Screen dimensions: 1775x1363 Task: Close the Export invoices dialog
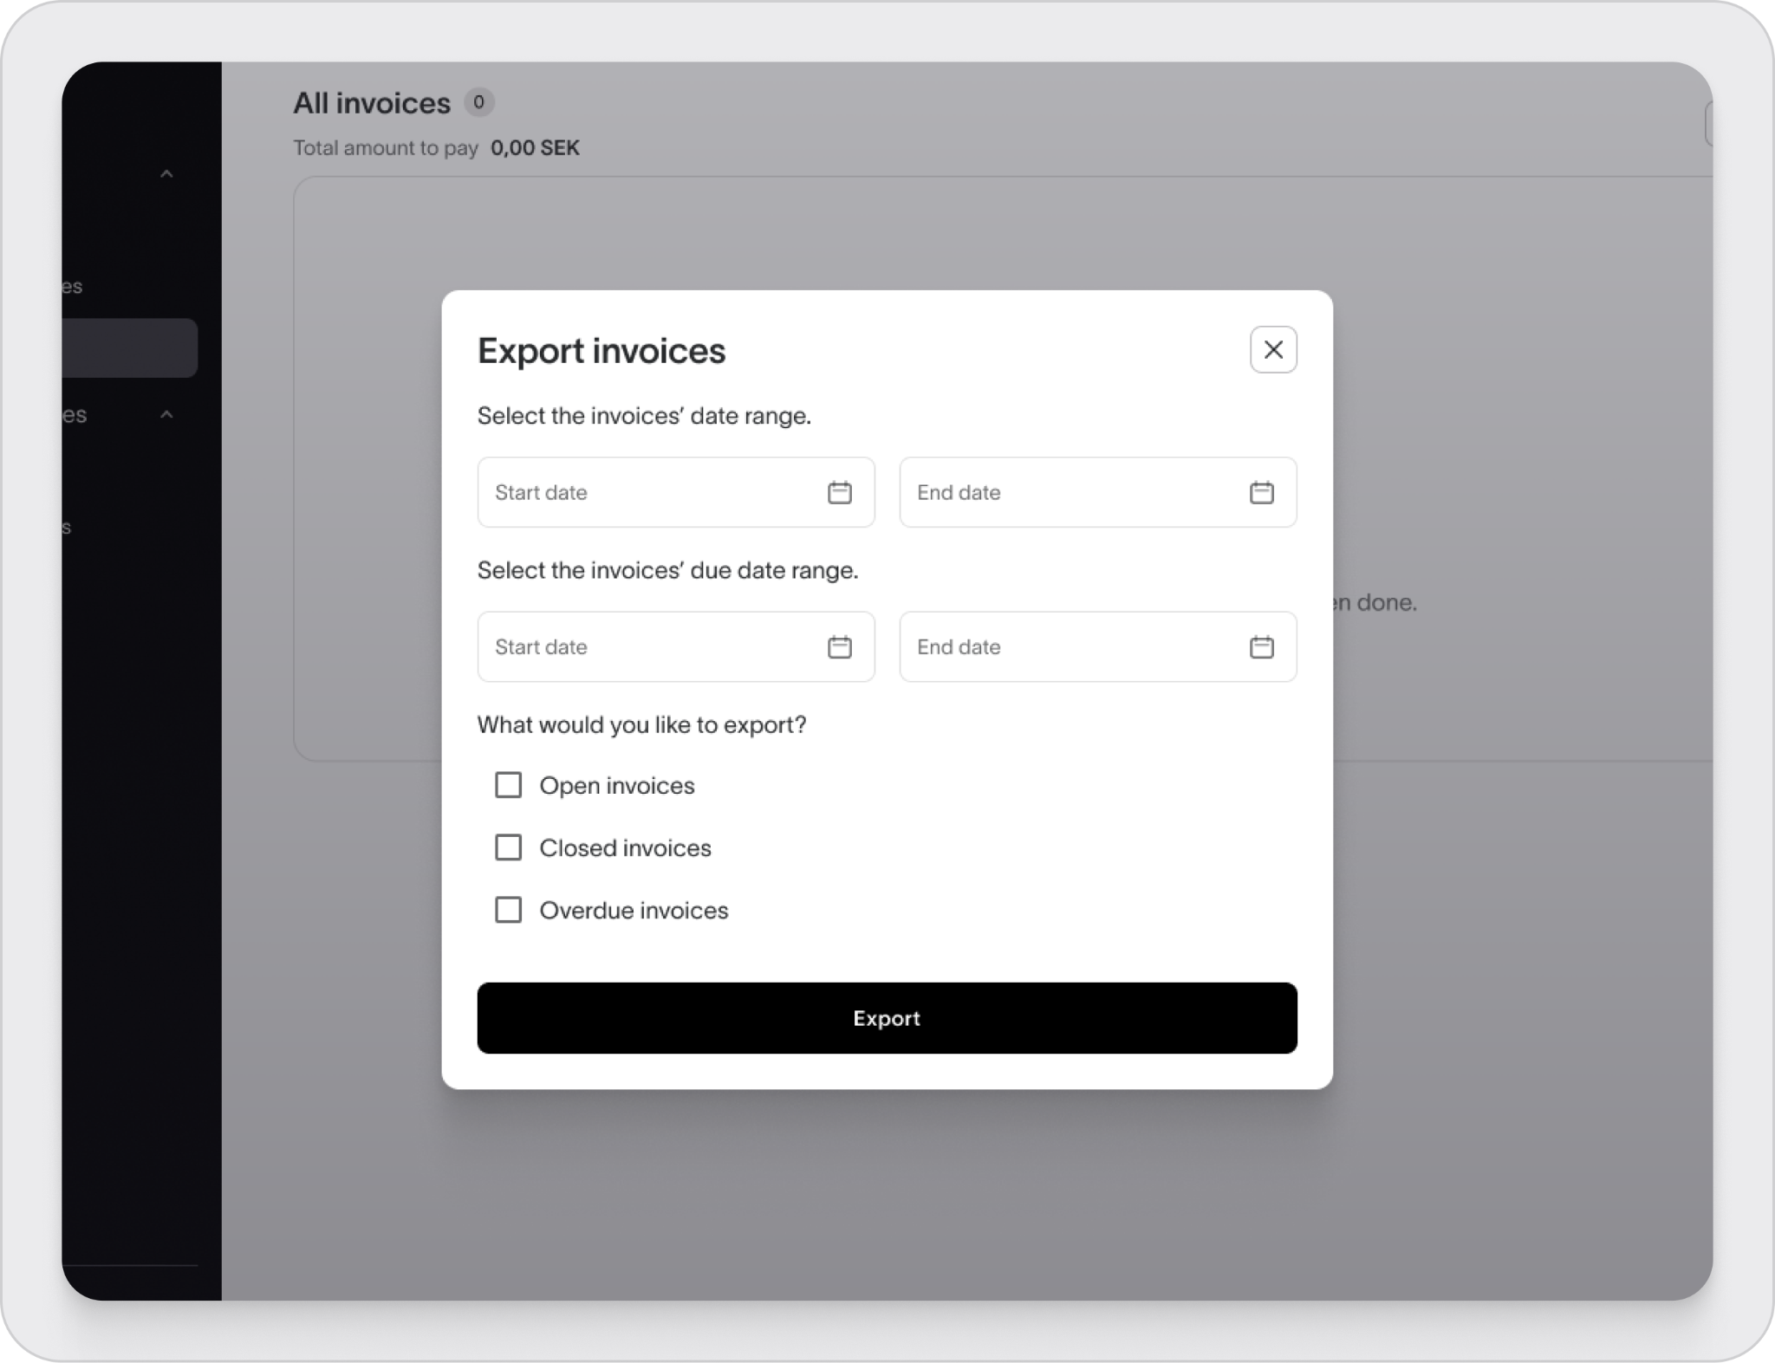(1273, 349)
